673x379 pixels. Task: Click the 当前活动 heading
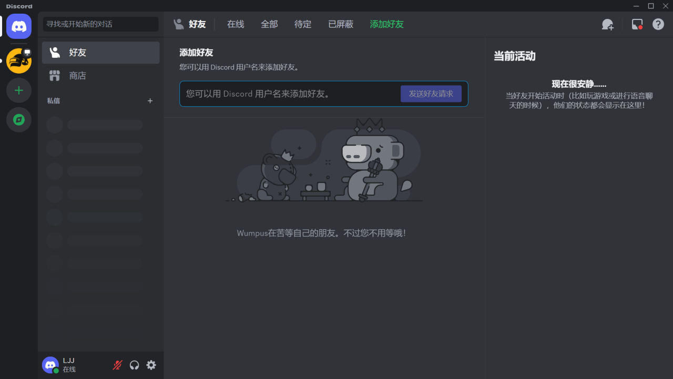point(515,56)
